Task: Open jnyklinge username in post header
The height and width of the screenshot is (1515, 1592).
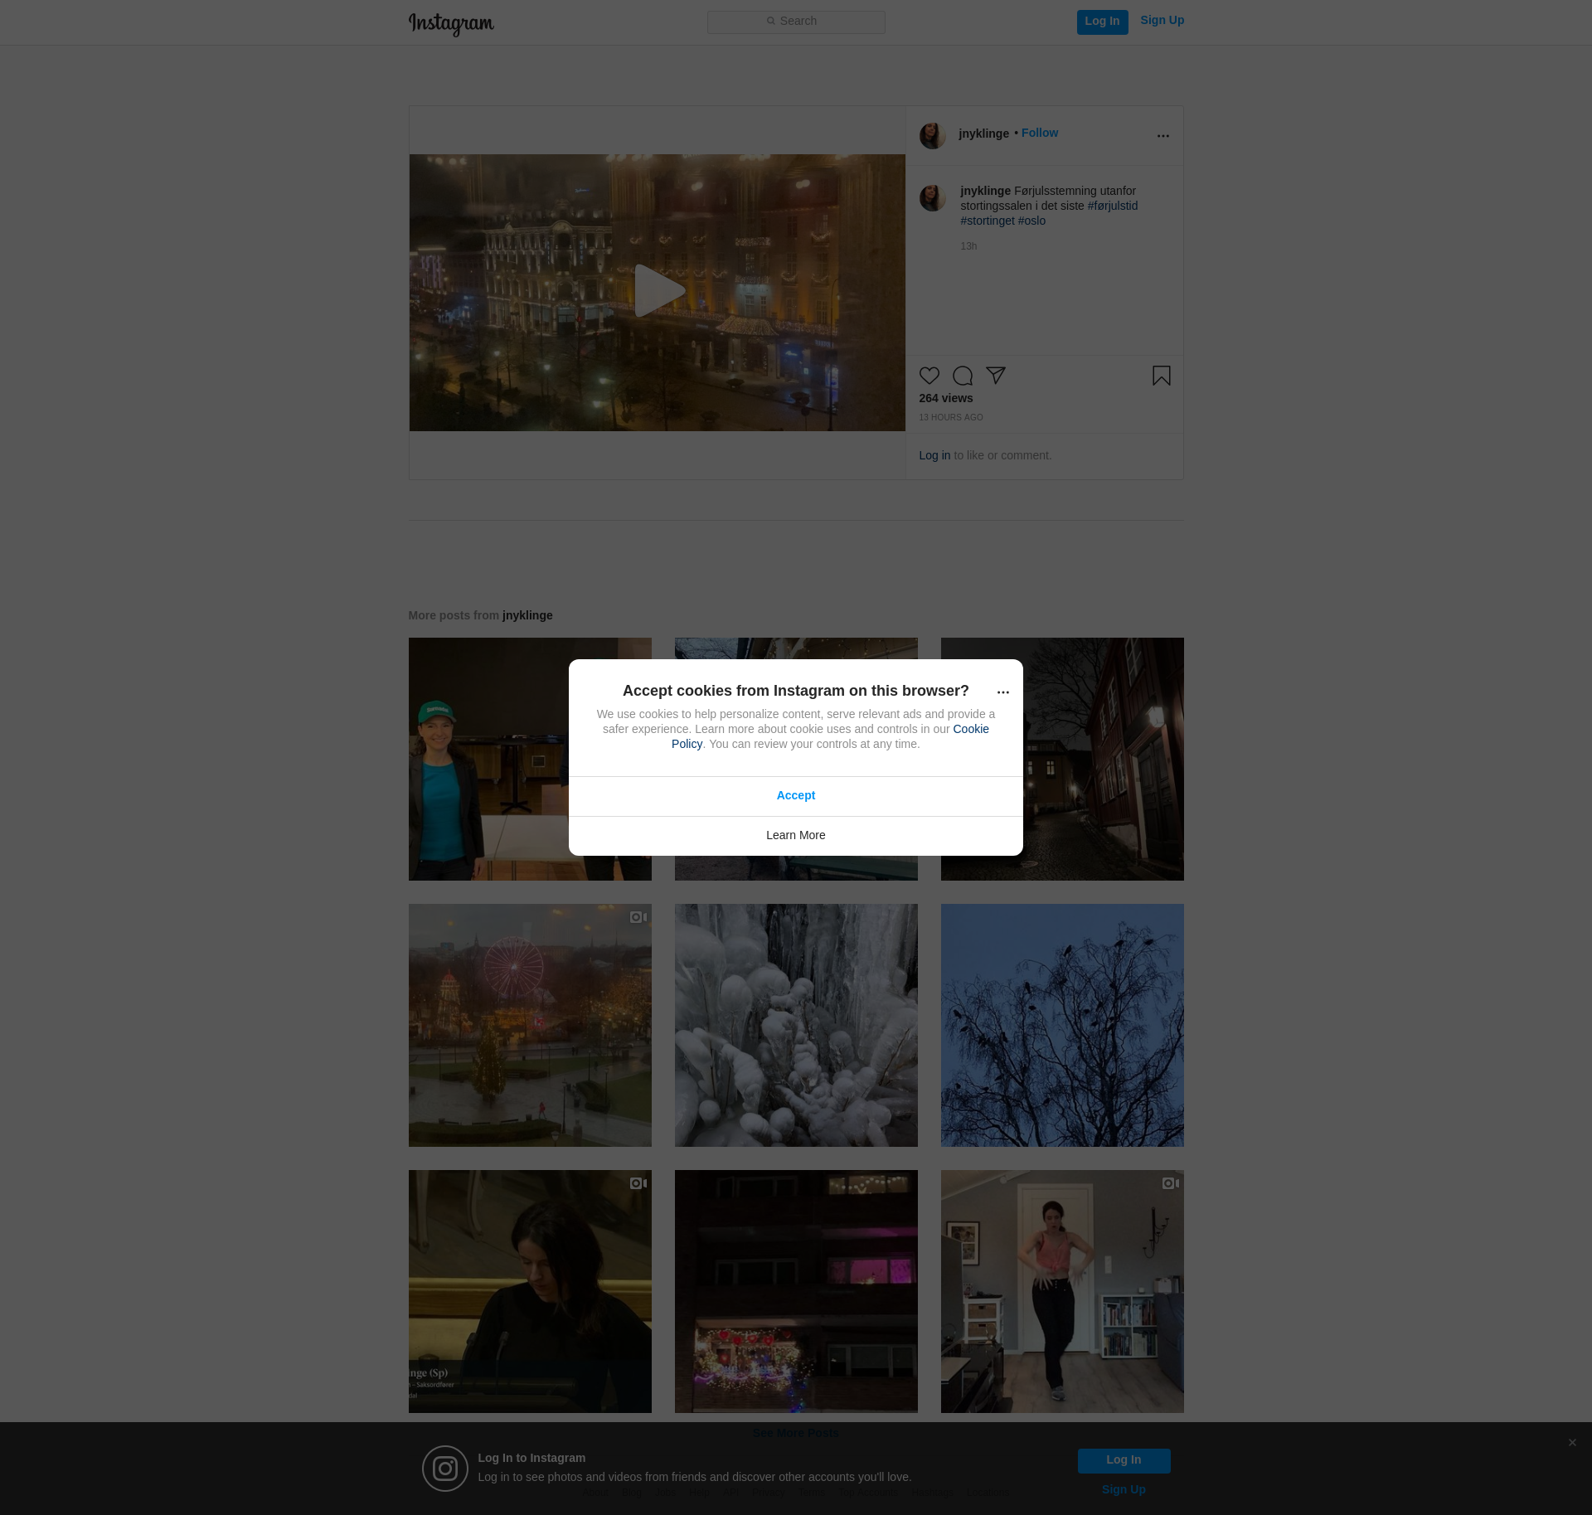Action: [x=983, y=134]
